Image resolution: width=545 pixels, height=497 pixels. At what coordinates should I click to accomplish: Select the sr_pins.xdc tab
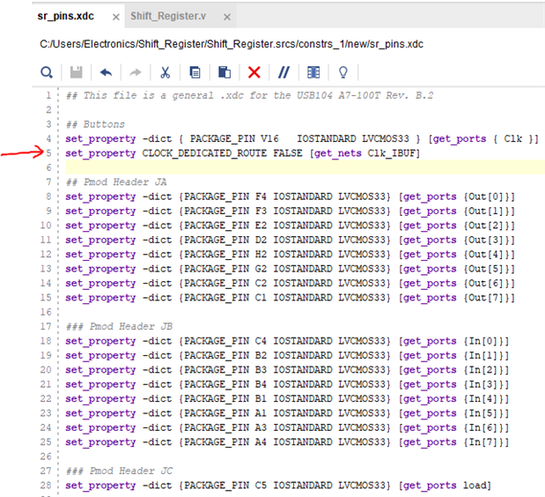(x=68, y=17)
